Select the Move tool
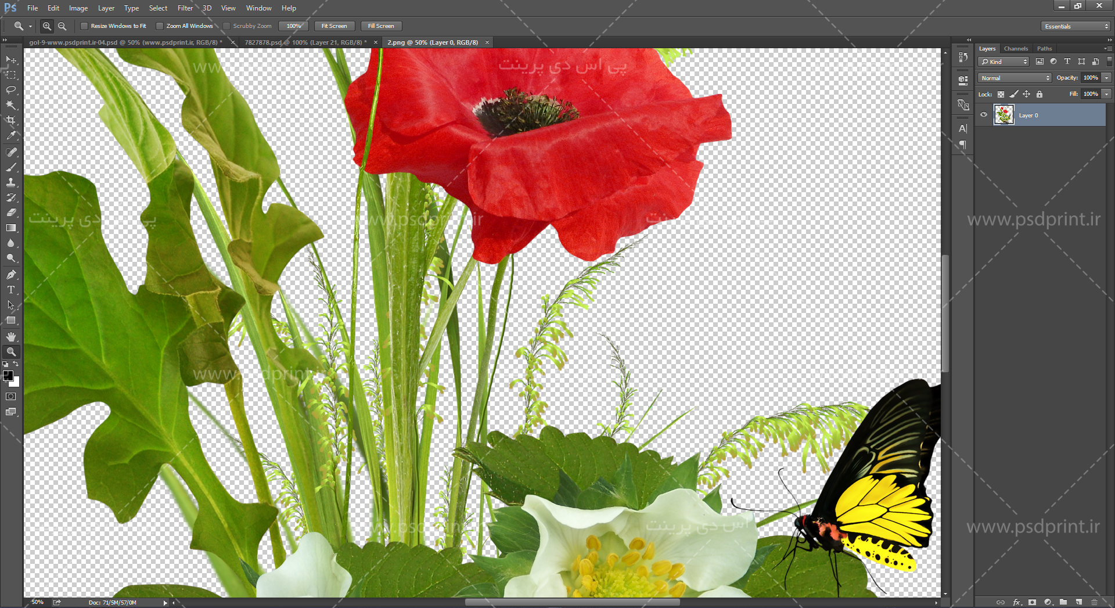The height and width of the screenshot is (608, 1115). click(11, 60)
